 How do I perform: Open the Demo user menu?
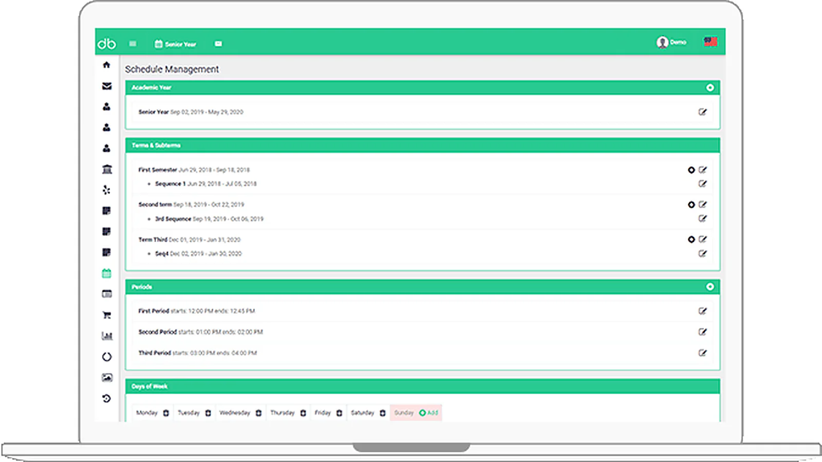point(671,42)
